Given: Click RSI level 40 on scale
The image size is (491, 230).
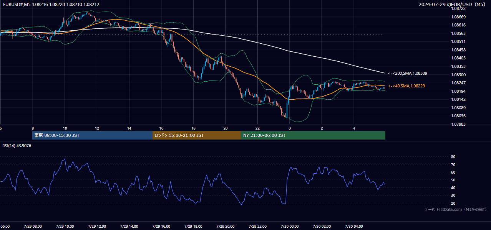Looking at the screenshot, I should click(453, 187).
